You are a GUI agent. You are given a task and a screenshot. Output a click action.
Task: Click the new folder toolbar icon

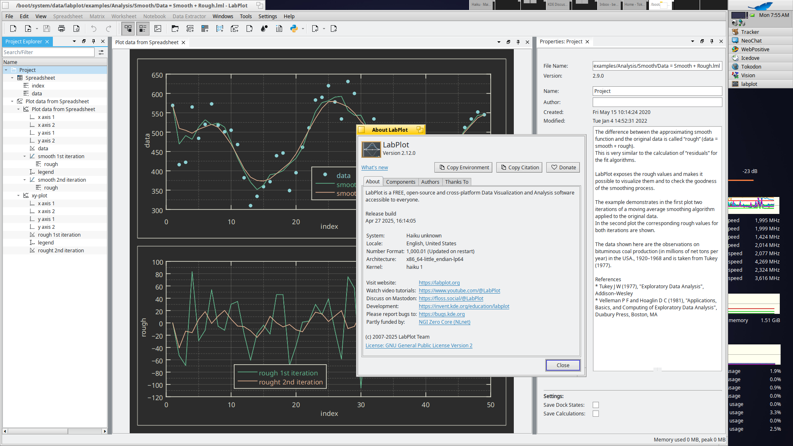coord(175,28)
